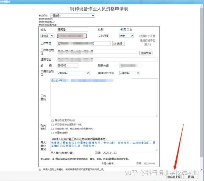The width and height of the screenshot is (204, 181).
Task: Open the 申请作业项目 dropdown
Action: [73, 73]
